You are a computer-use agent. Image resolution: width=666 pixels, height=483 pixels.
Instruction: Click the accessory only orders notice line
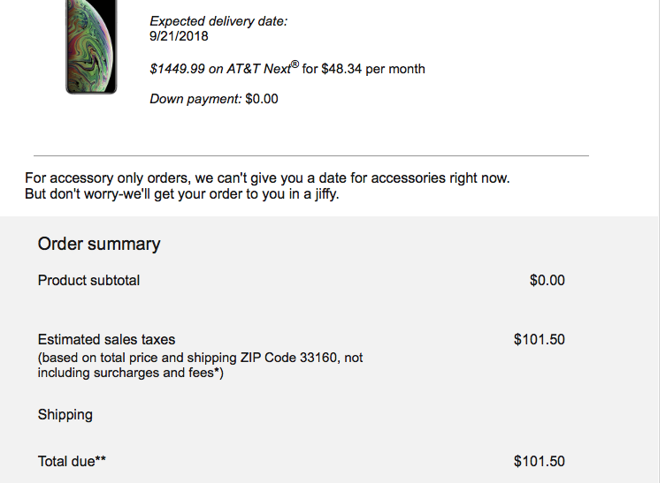click(267, 177)
